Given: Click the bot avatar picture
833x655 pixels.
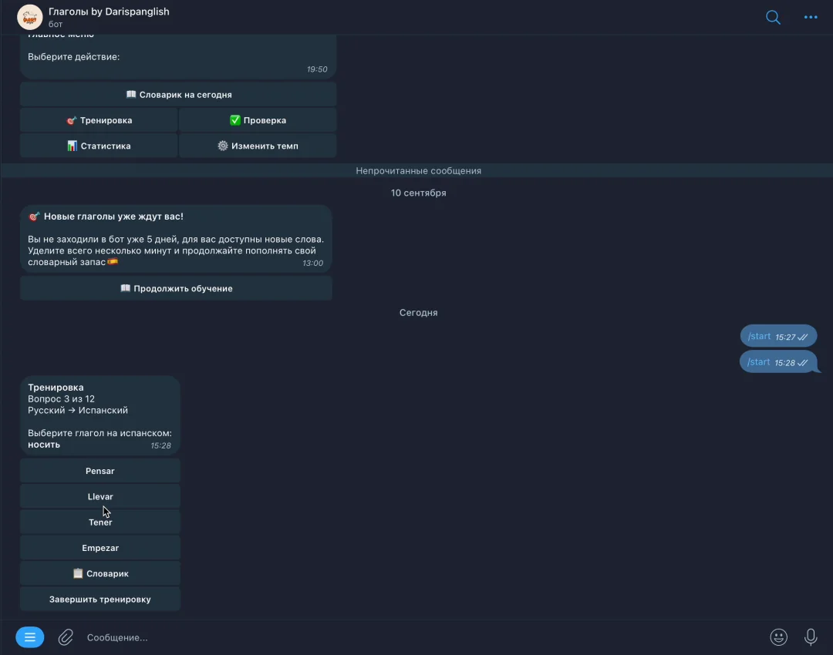Looking at the screenshot, I should pyautogui.click(x=30, y=17).
